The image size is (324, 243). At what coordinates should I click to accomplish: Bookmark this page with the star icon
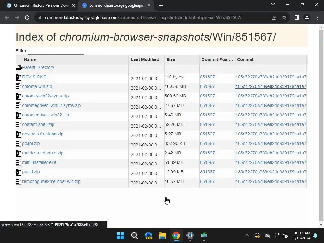coord(284,18)
